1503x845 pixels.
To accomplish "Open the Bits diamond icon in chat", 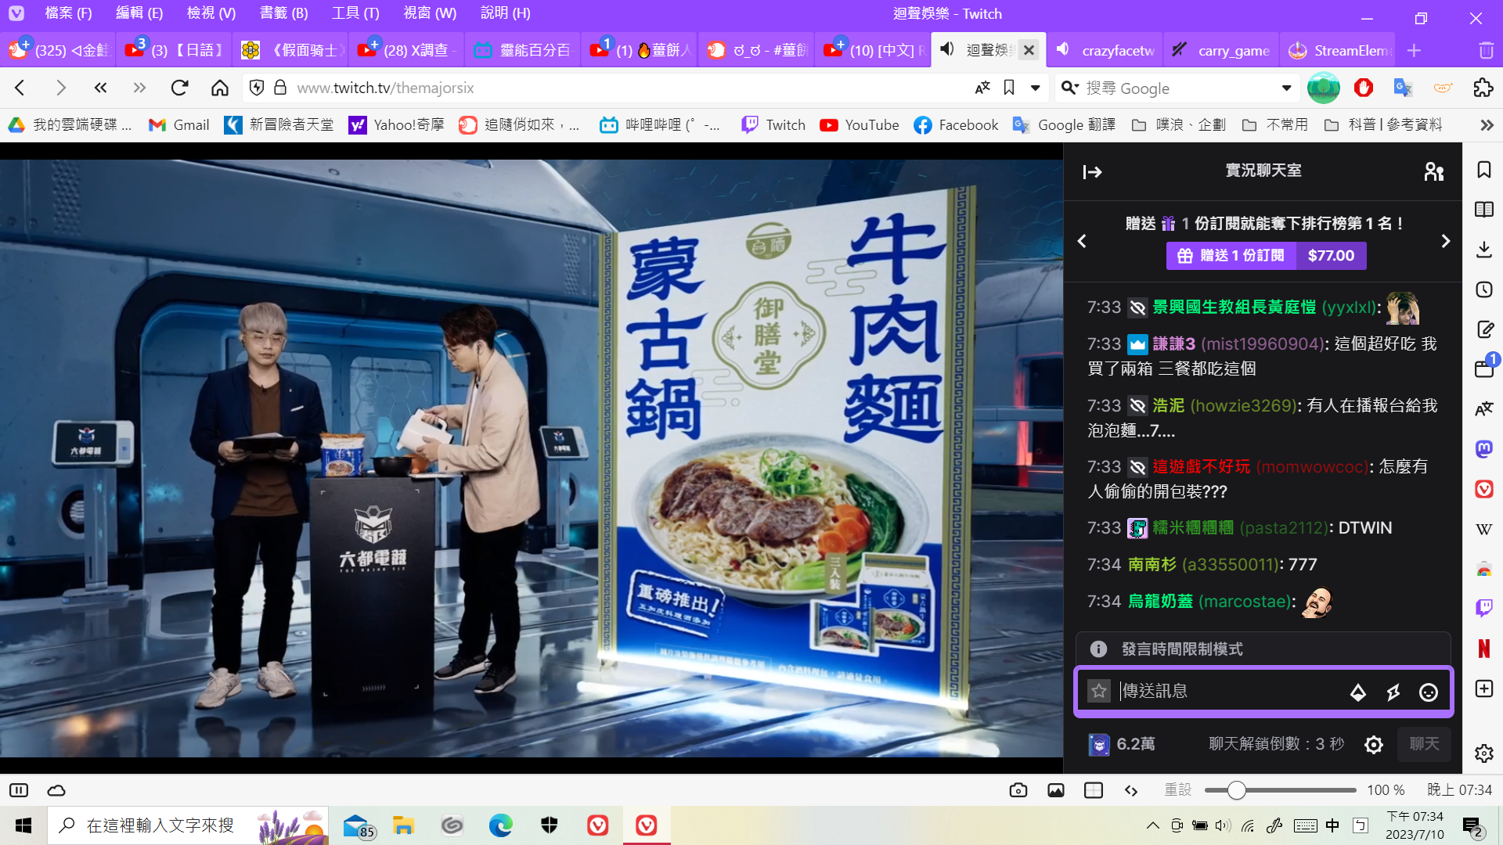I will coord(1358,692).
